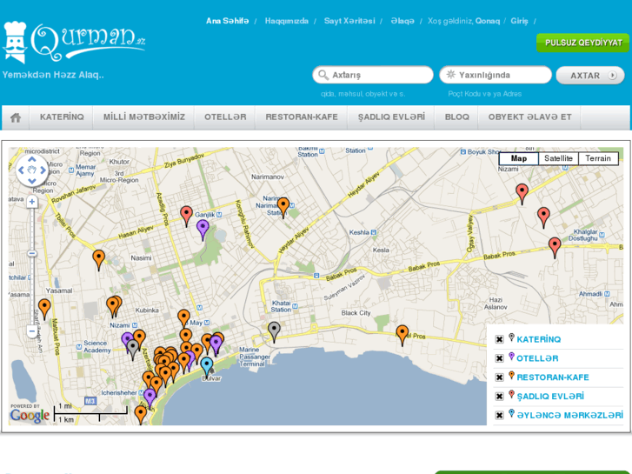Click the gray catering pin near Khatai Station
Image resolution: width=632 pixels, height=474 pixels.
(x=274, y=331)
